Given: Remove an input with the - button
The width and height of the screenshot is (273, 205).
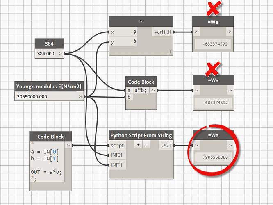Looking at the screenshot, I should (x=147, y=145).
